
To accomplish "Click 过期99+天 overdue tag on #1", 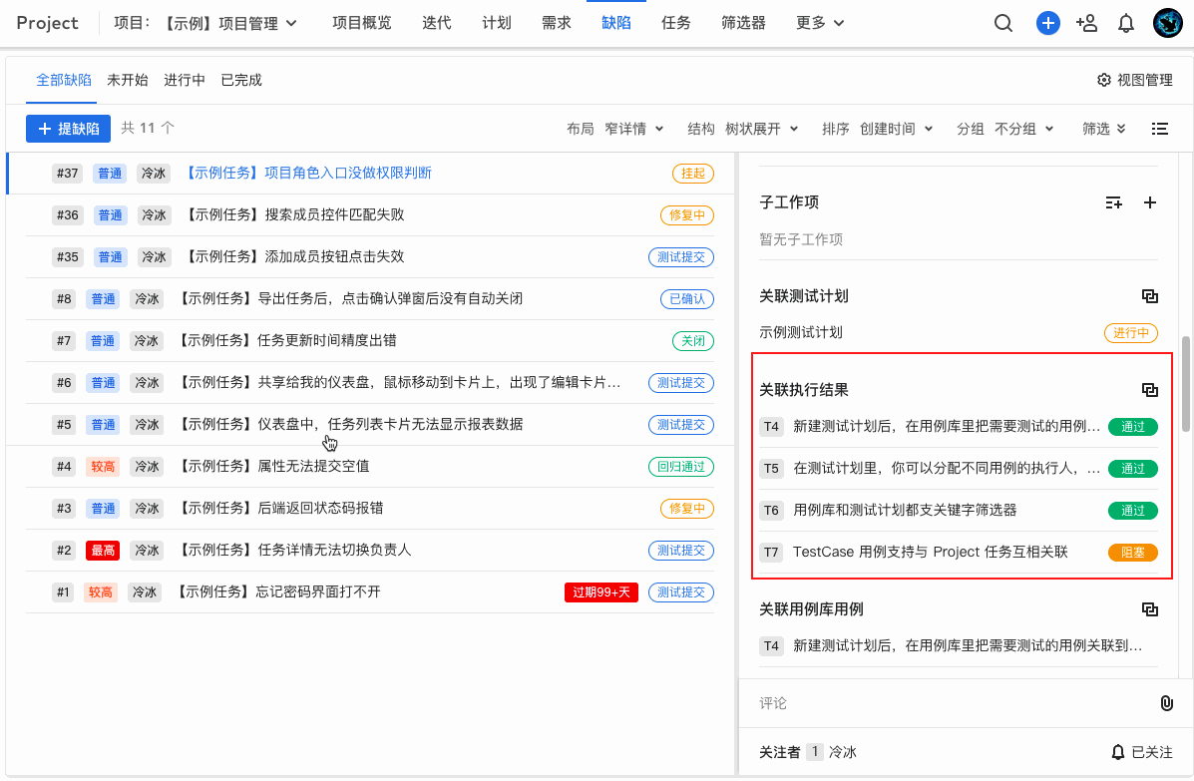I will 601,592.
